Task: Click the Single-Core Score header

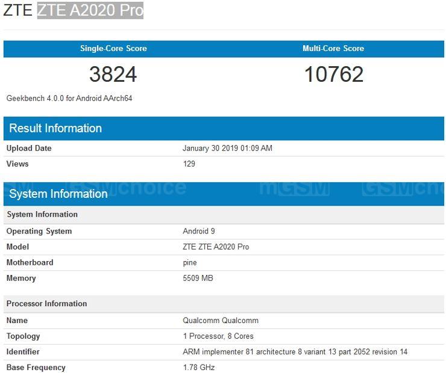Action: [x=113, y=49]
